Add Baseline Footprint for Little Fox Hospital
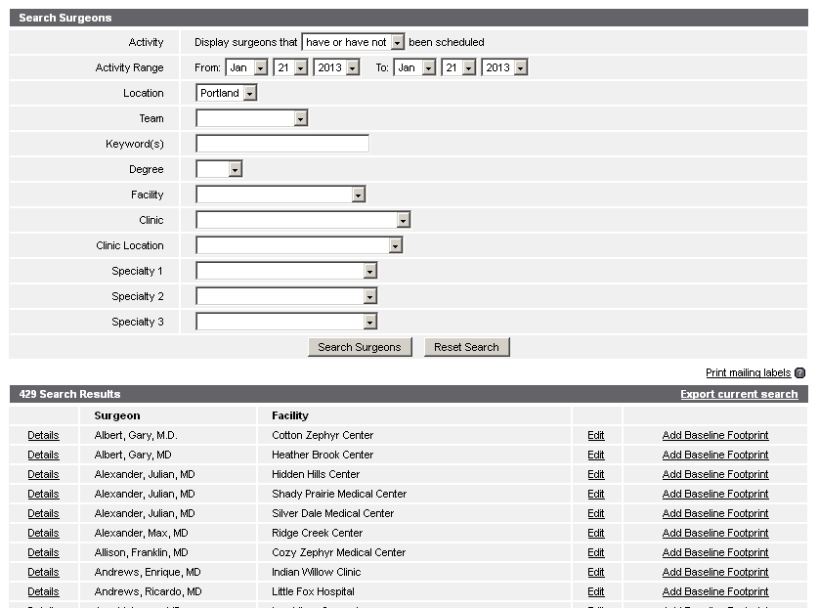 point(715,591)
